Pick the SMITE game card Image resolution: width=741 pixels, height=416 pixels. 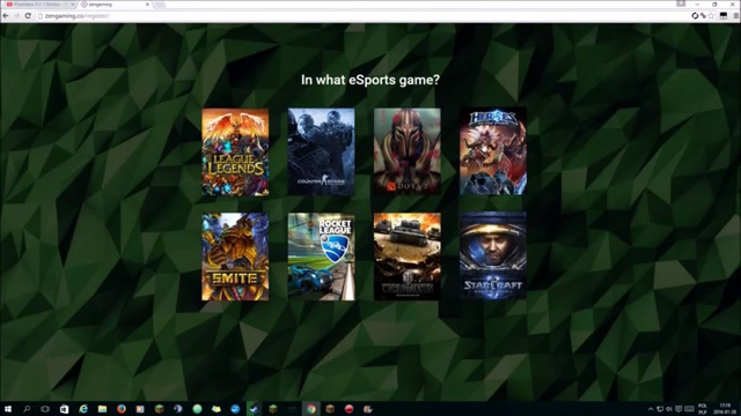(235, 257)
